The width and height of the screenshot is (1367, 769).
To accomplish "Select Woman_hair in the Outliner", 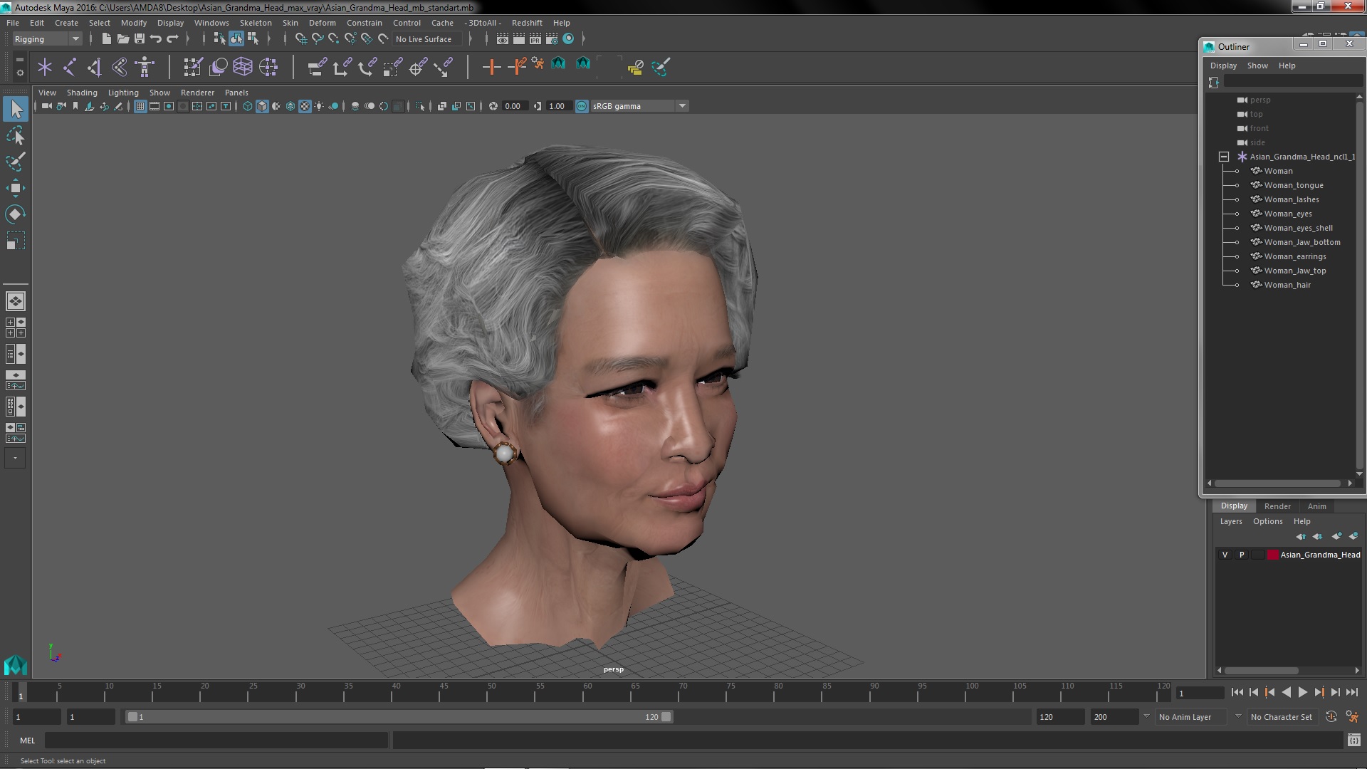I will [1287, 285].
